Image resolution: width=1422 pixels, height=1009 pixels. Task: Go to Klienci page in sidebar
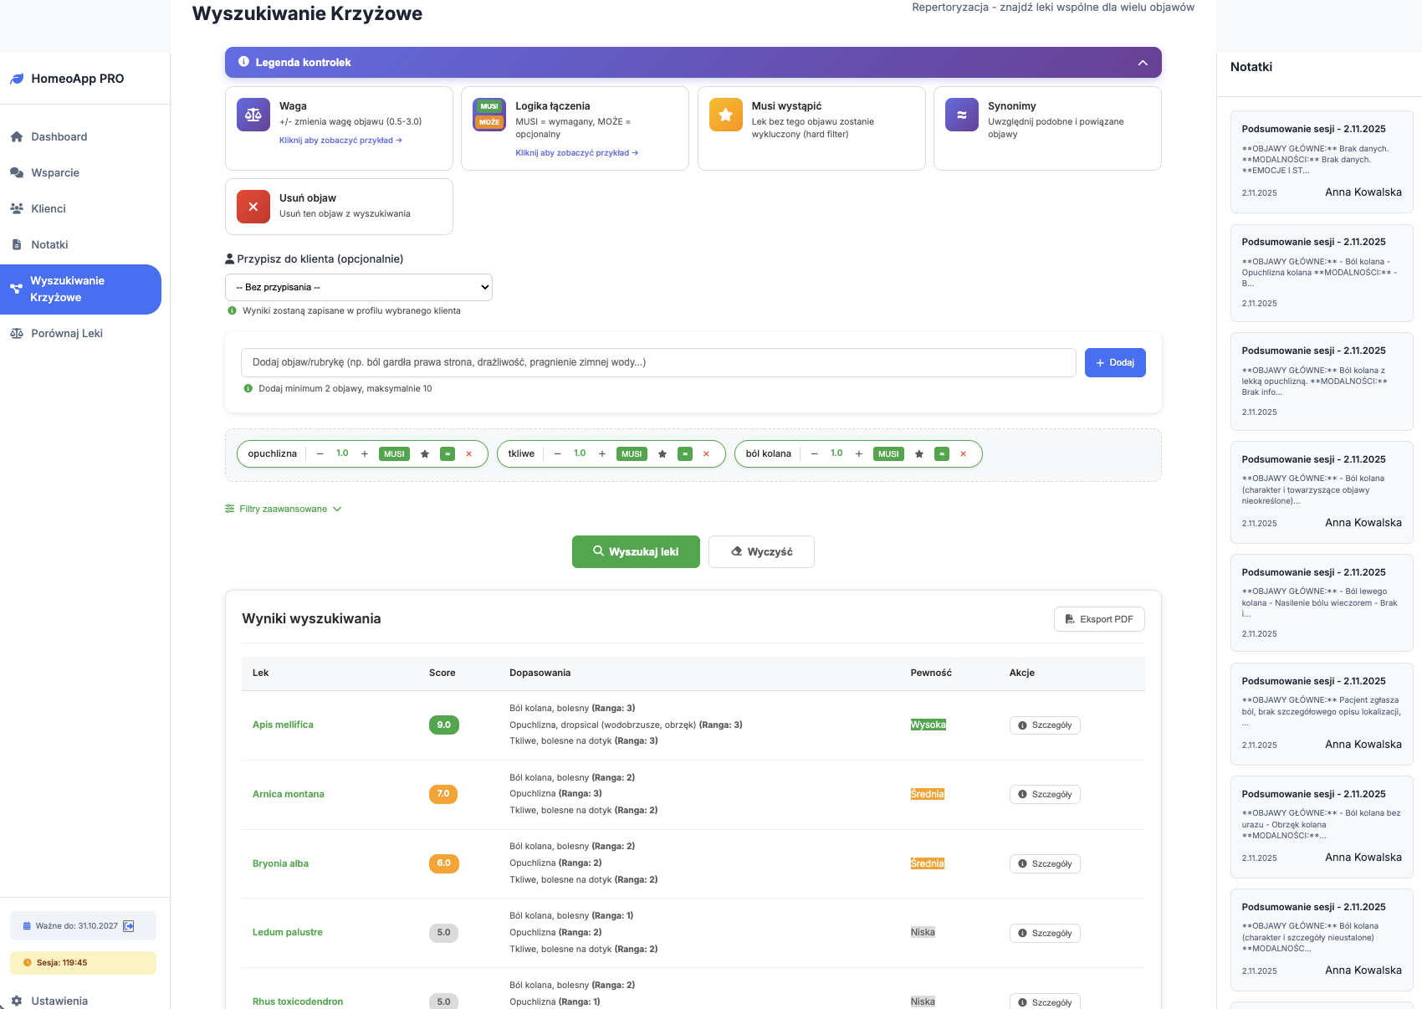click(49, 208)
